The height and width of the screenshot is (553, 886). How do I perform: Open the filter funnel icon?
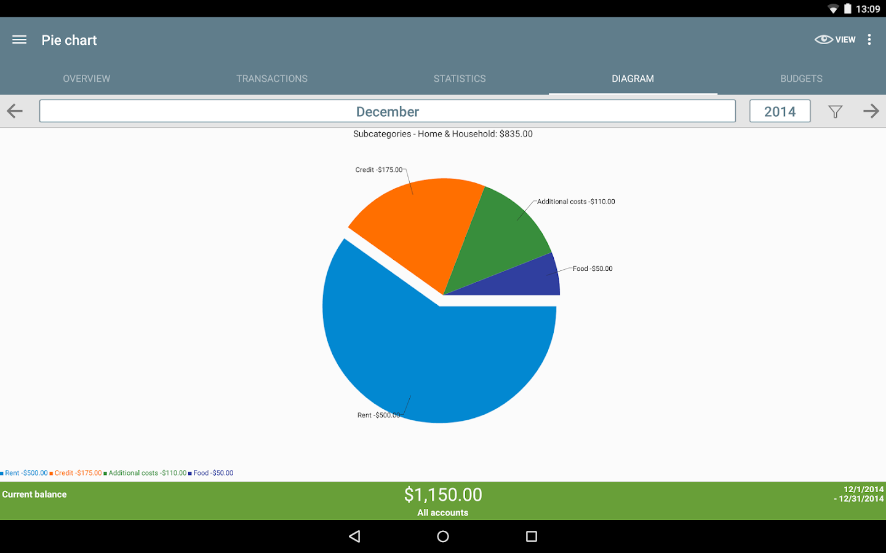click(x=835, y=112)
